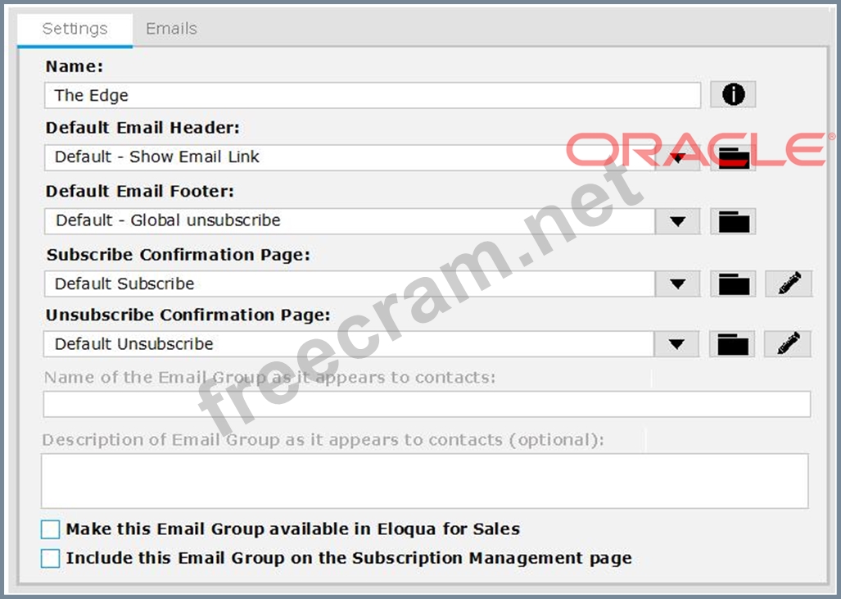Select the Settings tab
Screen dimensions: 841x599
(75, 29)
